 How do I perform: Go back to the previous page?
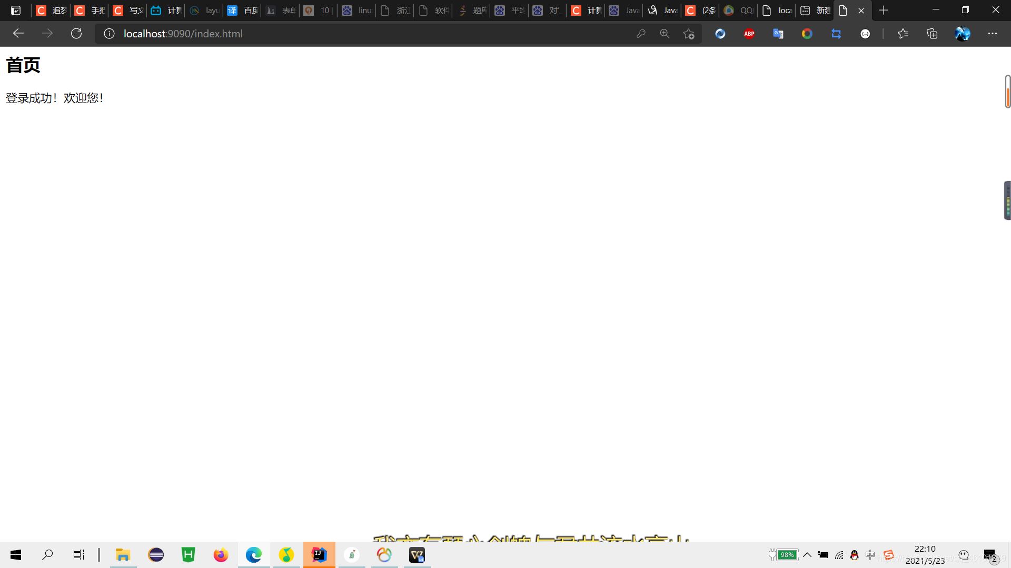click(18, 34)
